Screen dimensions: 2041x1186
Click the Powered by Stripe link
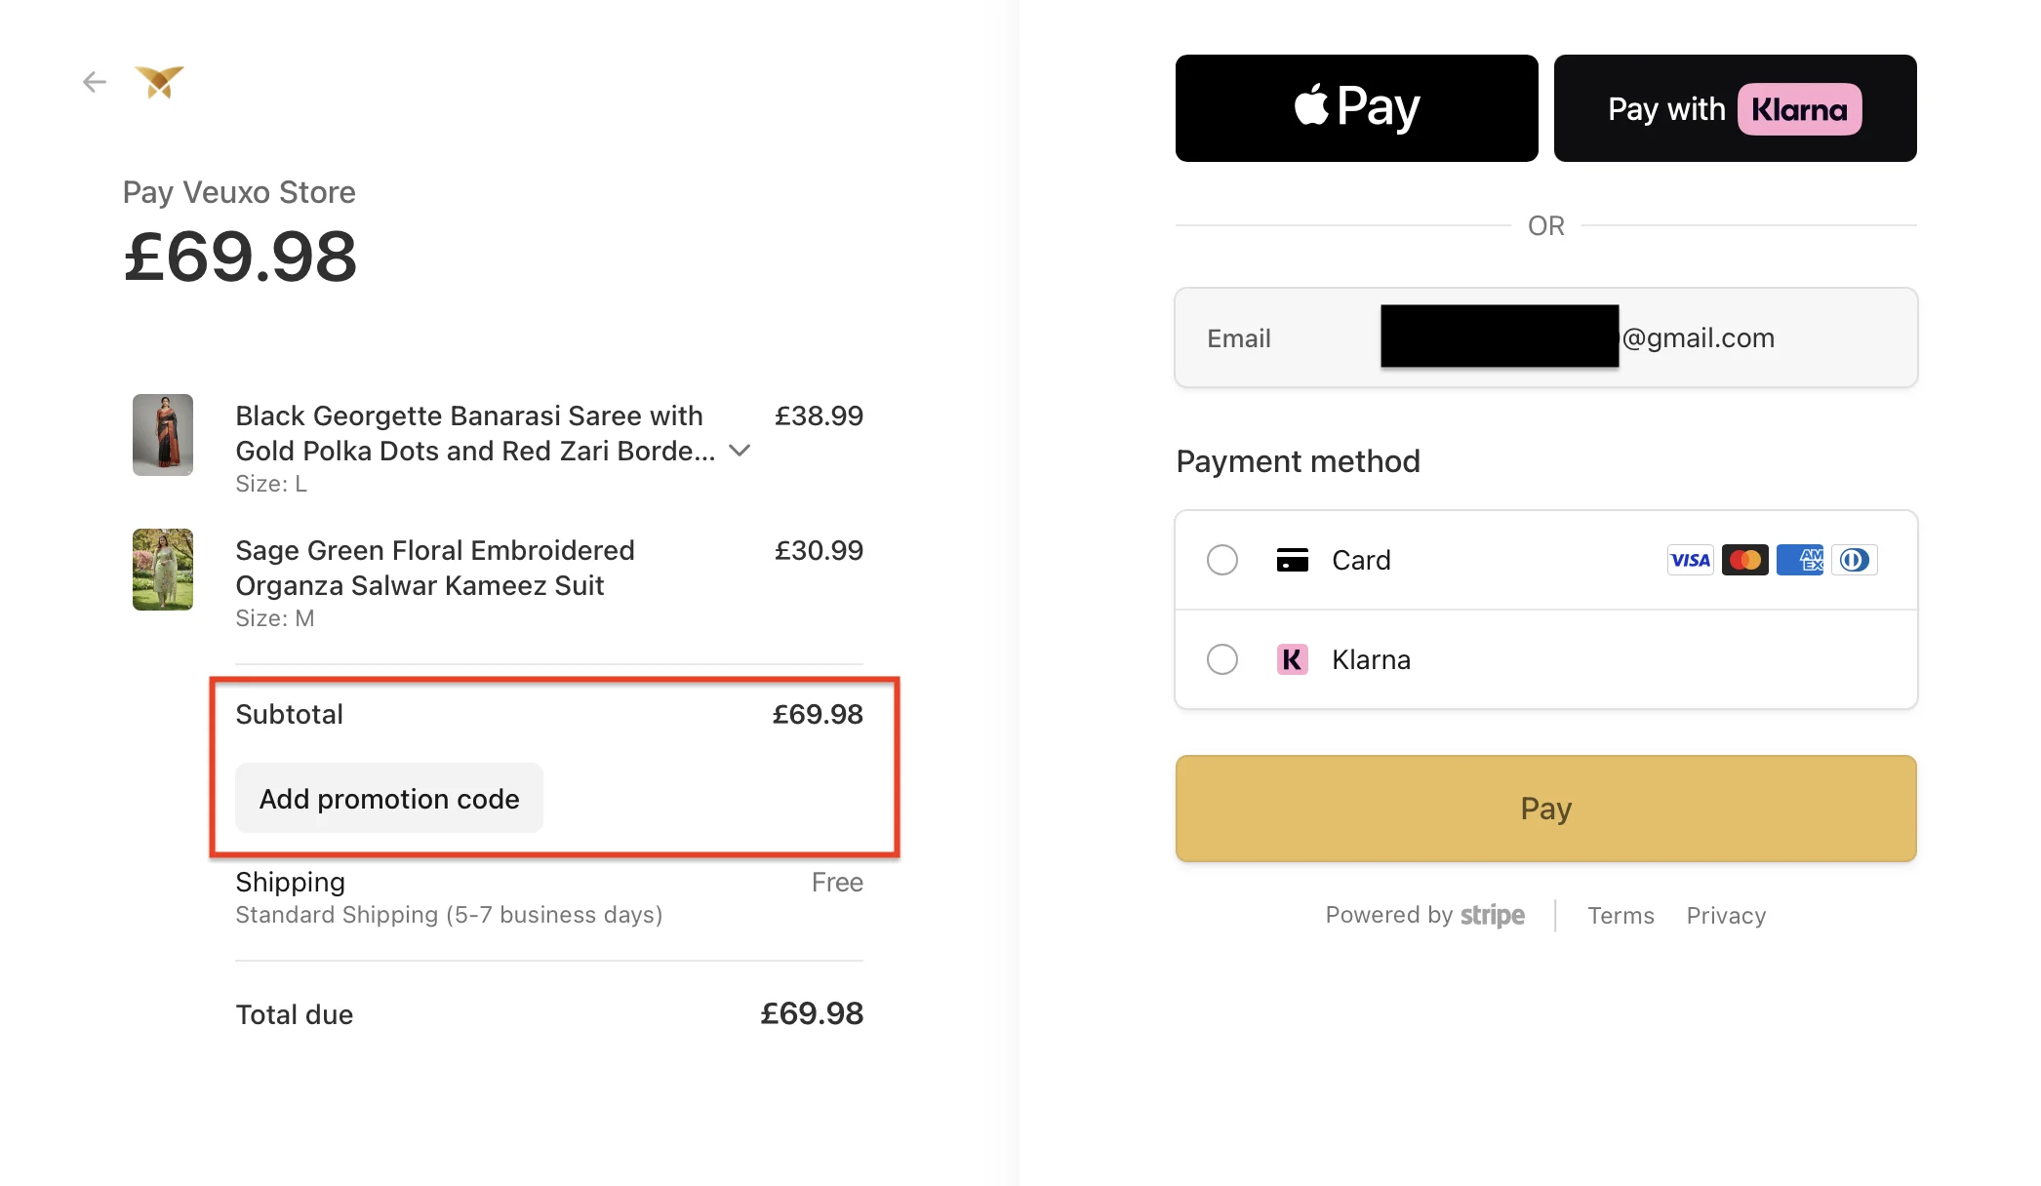(x=1424, y=916)
